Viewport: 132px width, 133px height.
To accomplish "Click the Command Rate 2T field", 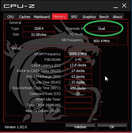I will tap(78, 94).
